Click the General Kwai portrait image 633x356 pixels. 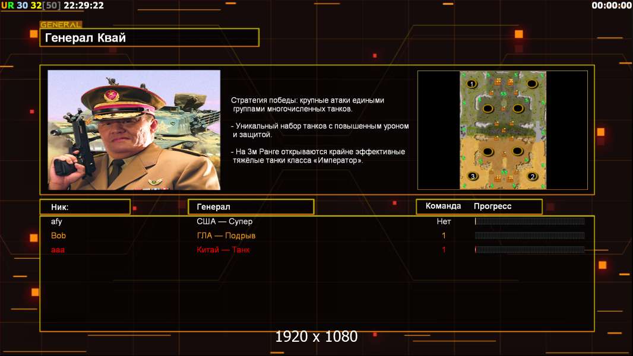pyautogui.click(x=134, y=130)
